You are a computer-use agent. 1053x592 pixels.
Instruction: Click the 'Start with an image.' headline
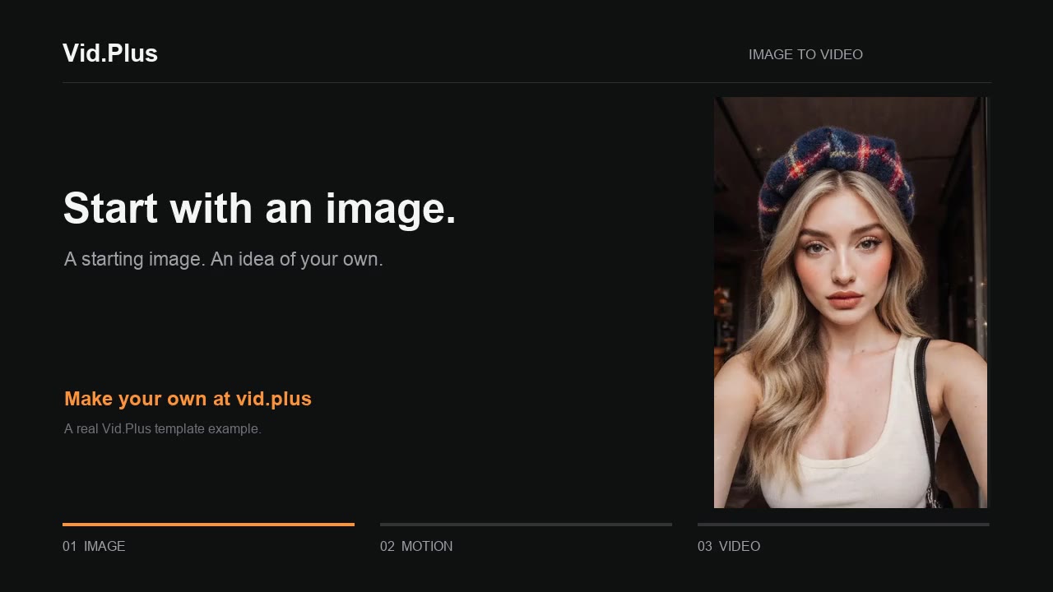259,208
